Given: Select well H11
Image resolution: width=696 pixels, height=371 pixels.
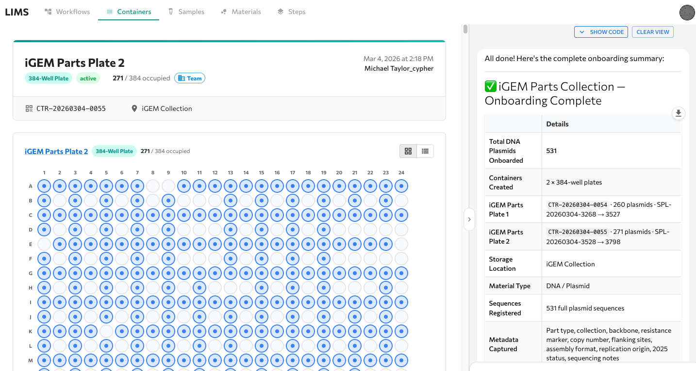Looking at the screenshot, I should [x=199, y=288].
